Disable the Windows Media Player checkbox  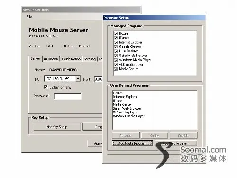coord(116,60)
